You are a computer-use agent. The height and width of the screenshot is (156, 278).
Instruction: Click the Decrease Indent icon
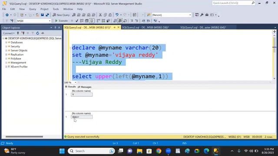pyautogui.click(x=143, y=21)
